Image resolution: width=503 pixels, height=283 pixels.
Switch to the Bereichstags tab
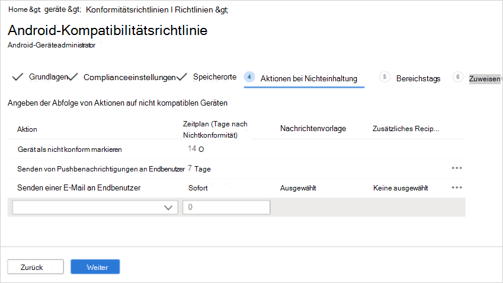(418, 78)
